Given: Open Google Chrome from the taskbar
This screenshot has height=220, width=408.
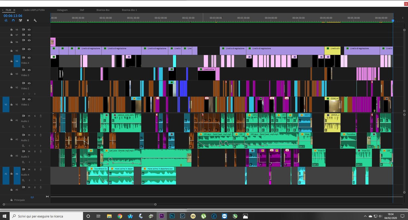Looking at the screenshot, I should [x=120, y=216].
